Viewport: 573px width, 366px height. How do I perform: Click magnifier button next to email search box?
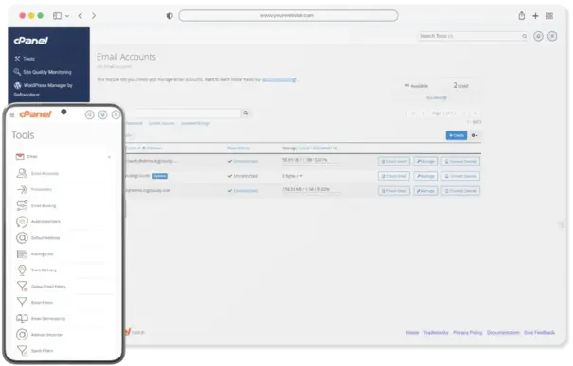coord(246,113)
